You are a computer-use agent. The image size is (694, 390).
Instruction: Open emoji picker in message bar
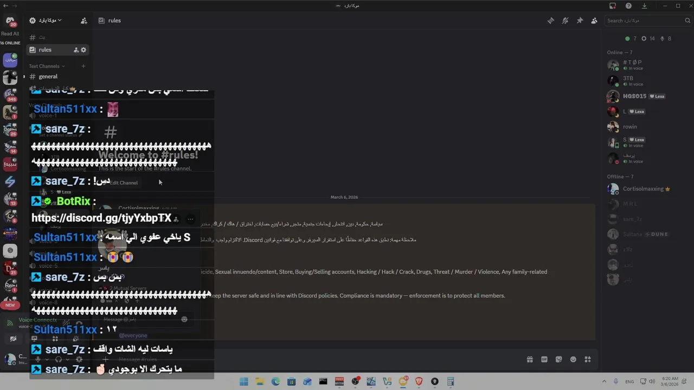[573, 359]
